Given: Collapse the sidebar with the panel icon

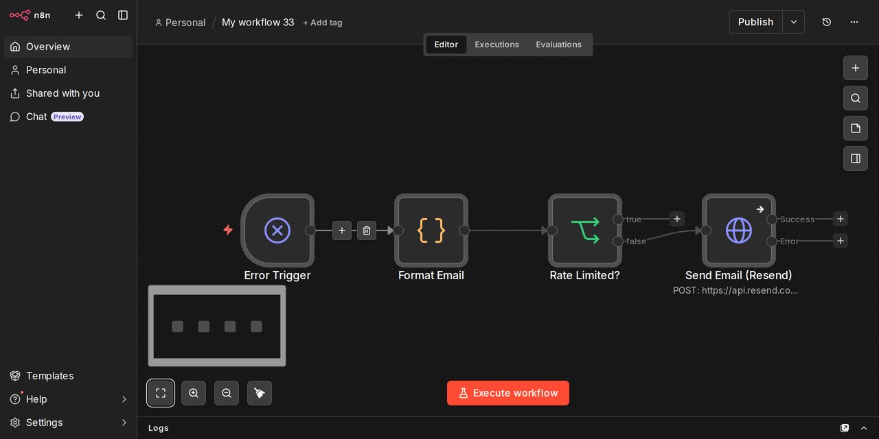Looking at the screenshot, I should (123, 15).
